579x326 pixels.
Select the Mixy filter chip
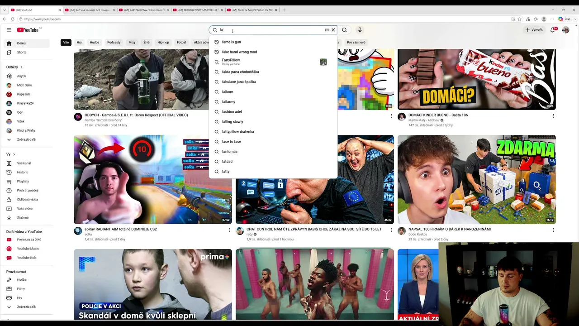coord(132,43)
